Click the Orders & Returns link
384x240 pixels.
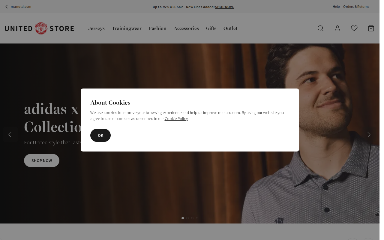tap(356, 7)
